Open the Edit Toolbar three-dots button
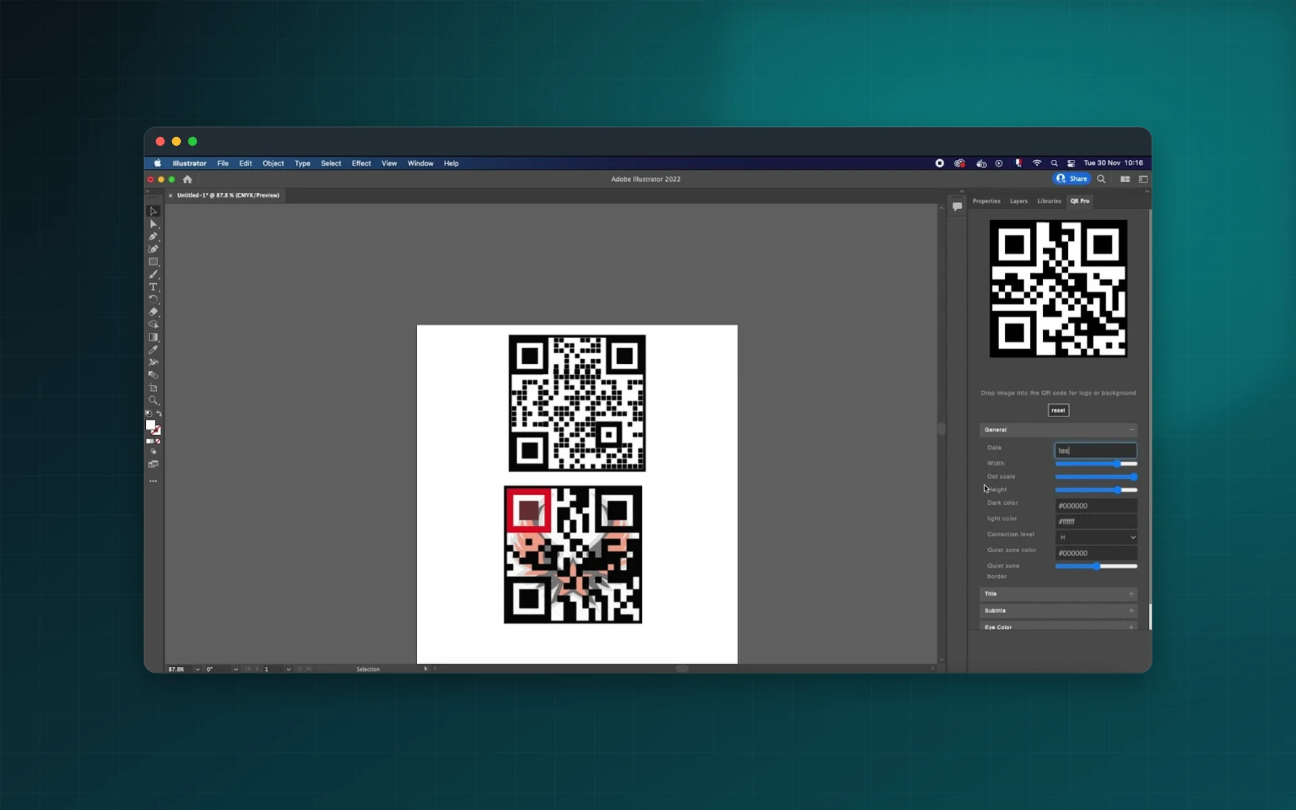The height and width of the screenshot is (810, 1296). pyautogui.click(x=153, y=481)
